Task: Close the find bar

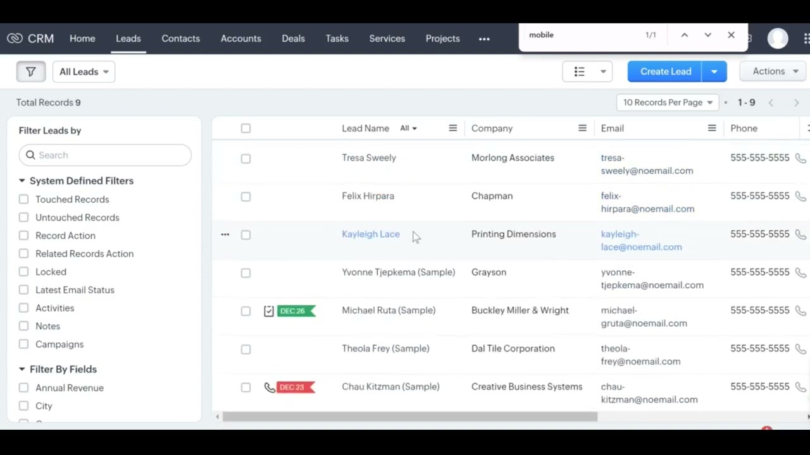Action: (731, 35)
